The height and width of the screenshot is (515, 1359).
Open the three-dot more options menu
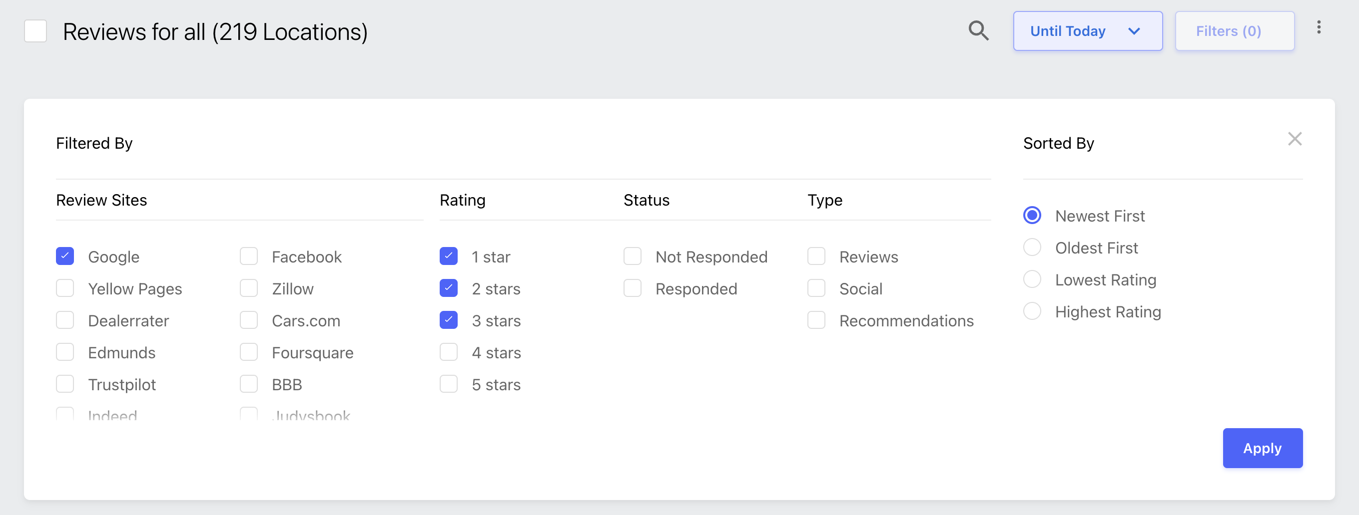click(1319, 27)
